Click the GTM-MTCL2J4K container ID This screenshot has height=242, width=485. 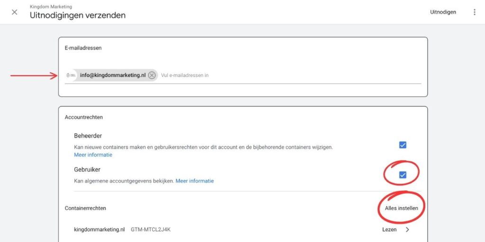(x=150, y=230)
